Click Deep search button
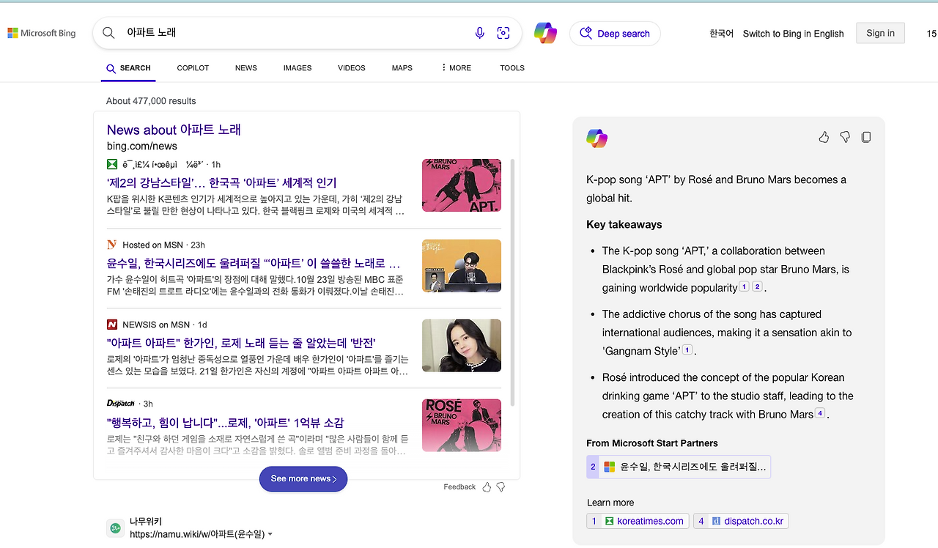938x548 pixels. [x=615, y=34]
